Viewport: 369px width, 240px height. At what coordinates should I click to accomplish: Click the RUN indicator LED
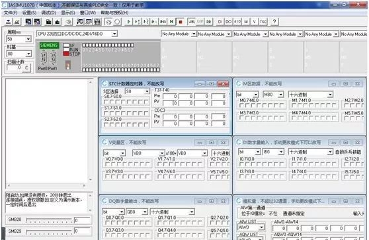(66, 50)
